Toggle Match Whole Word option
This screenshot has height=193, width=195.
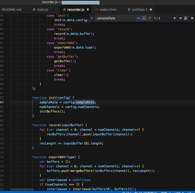(144, 18)
